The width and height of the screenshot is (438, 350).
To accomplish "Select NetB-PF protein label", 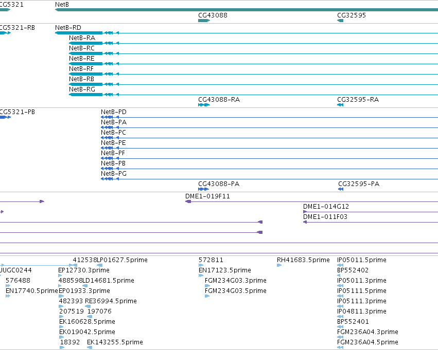I will [113, 153].
